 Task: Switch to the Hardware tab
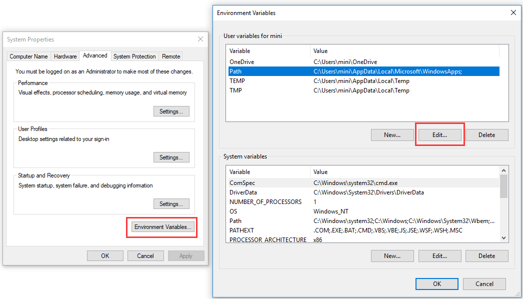(x=65, y=56)
